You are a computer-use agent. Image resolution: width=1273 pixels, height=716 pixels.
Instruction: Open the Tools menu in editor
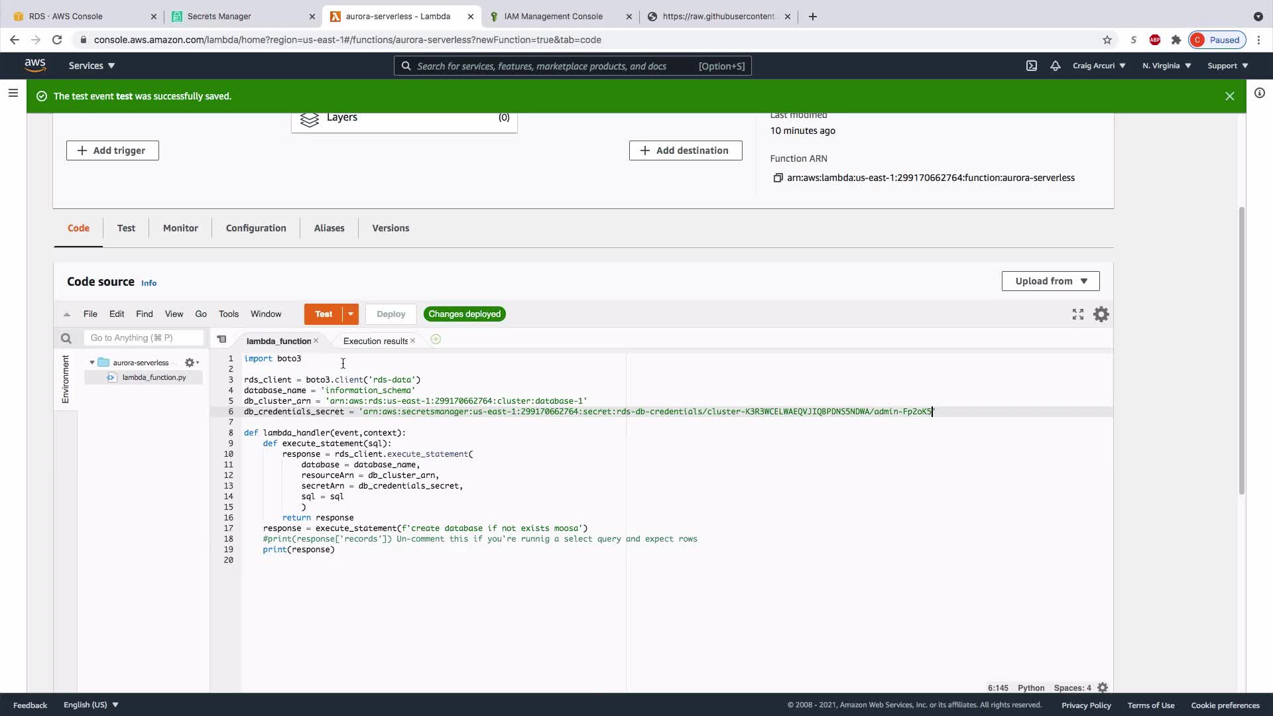click(x=228, y=314)
